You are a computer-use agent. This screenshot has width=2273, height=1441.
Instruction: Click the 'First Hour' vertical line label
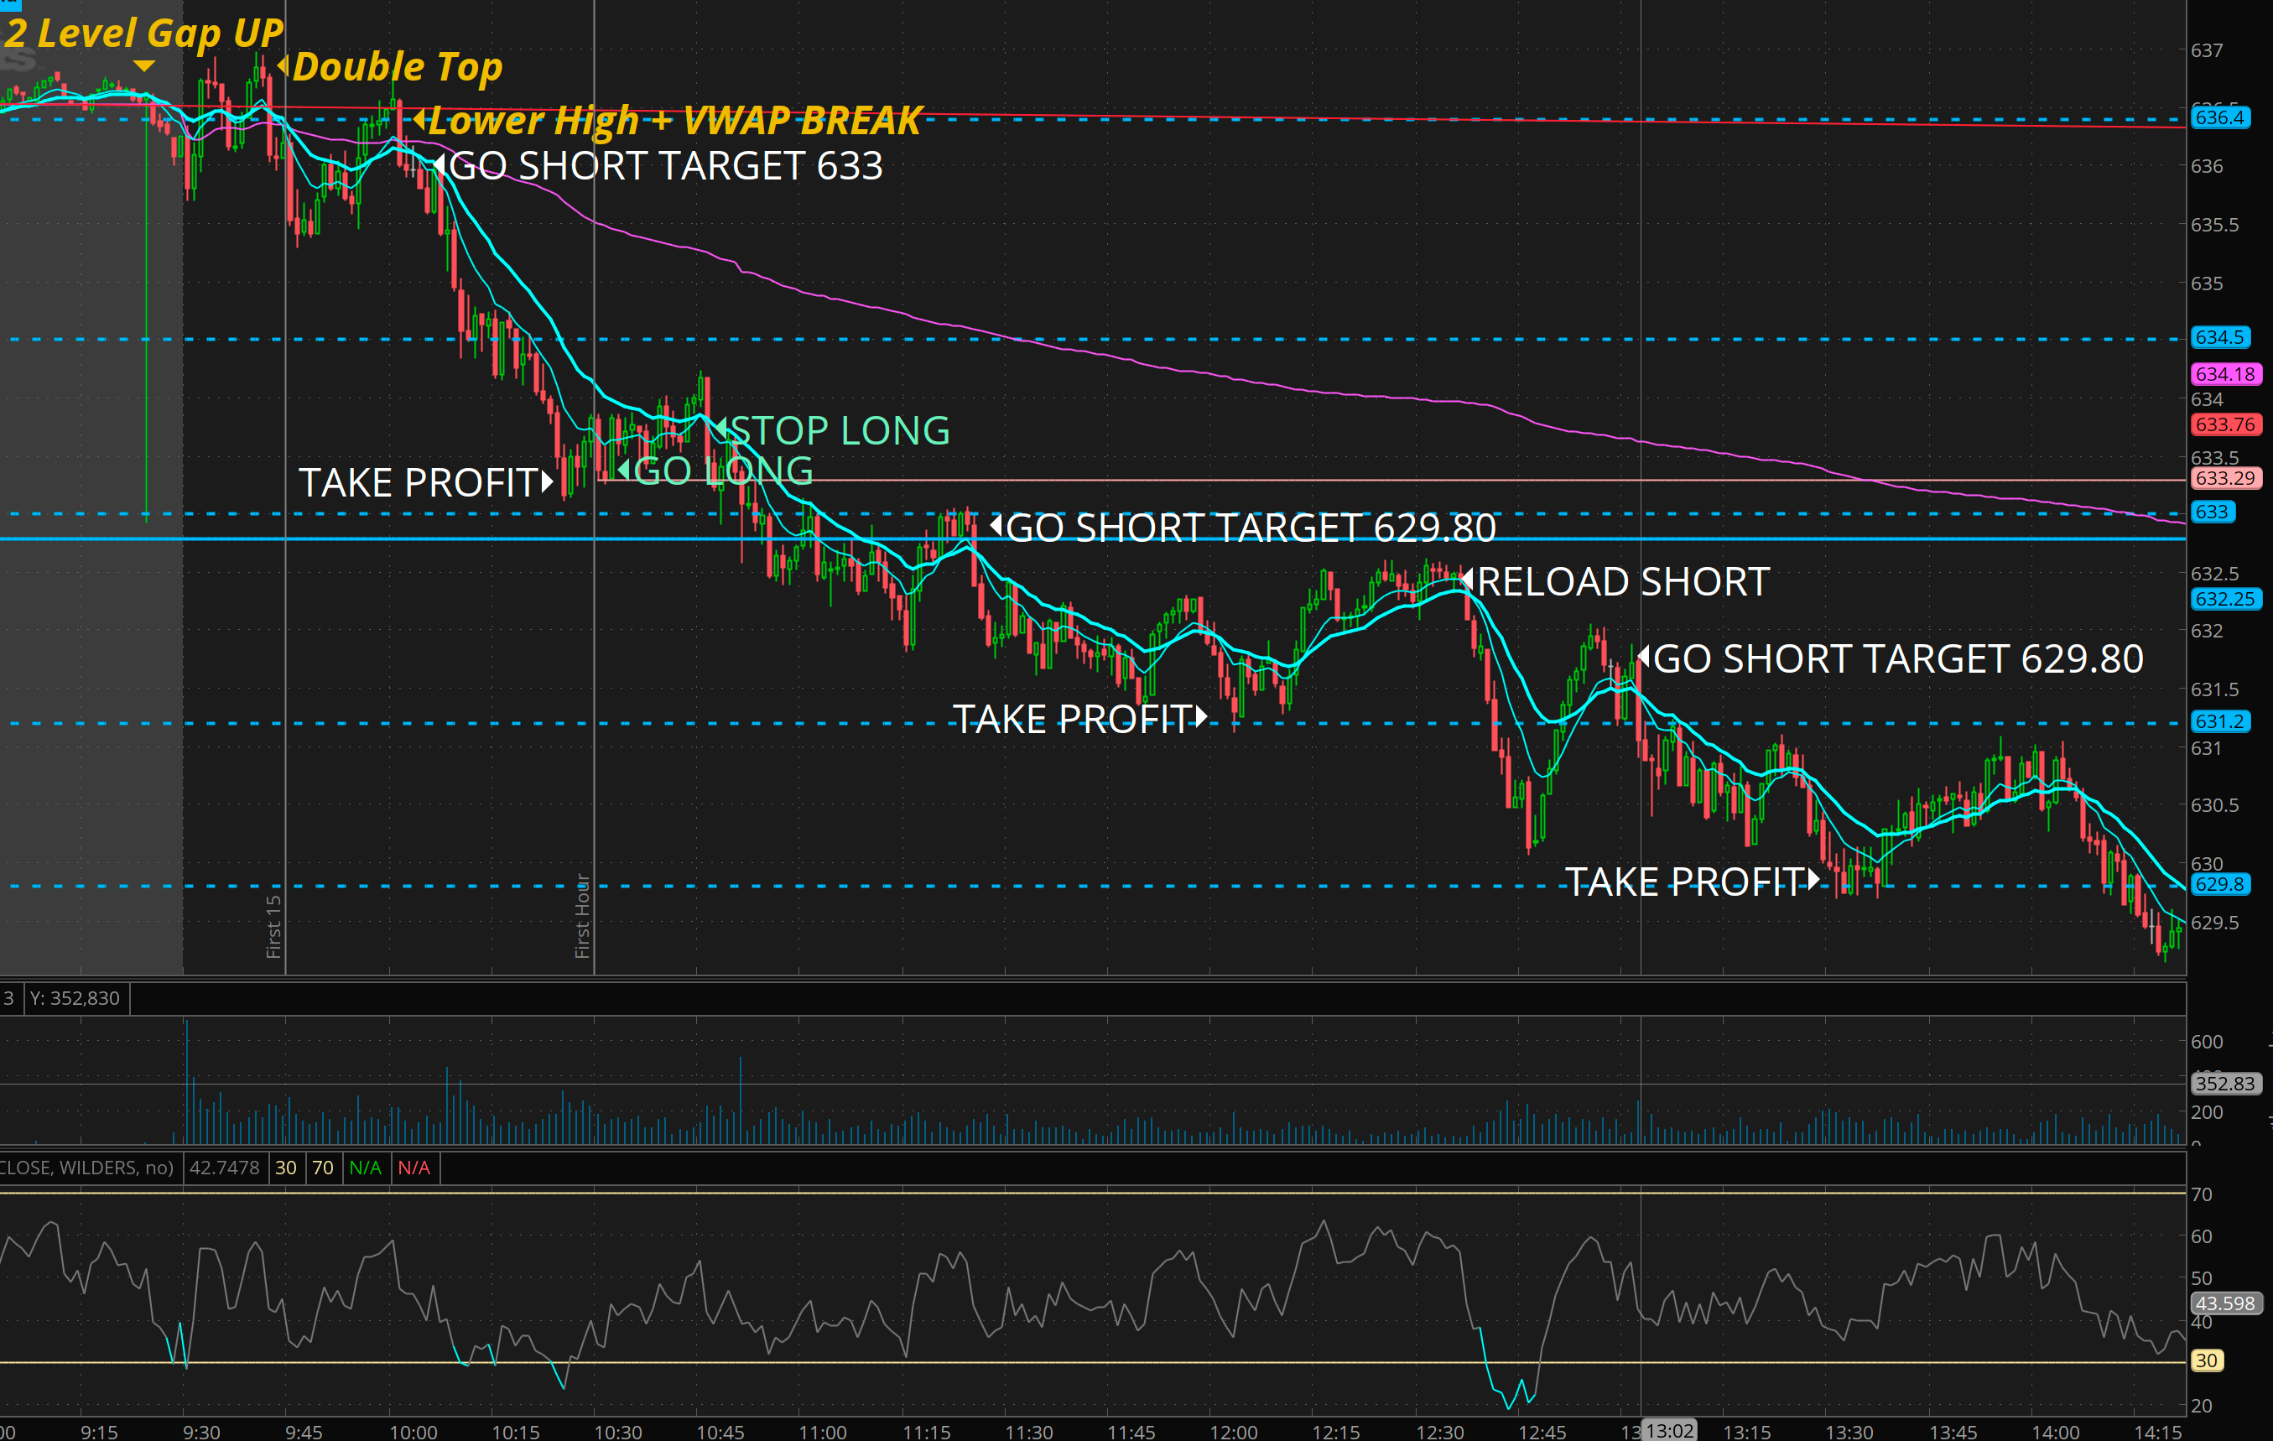[582, 915]
